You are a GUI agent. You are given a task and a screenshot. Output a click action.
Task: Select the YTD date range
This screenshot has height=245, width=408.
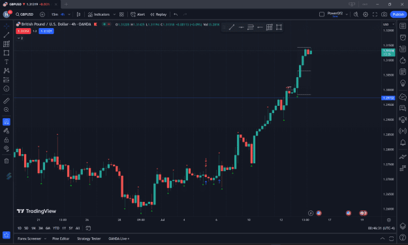[x=56, y=228]
